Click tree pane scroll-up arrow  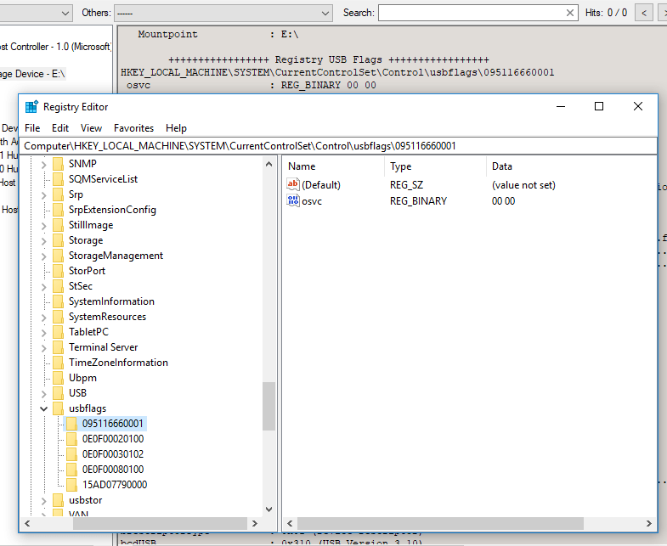pyautogui.click(x=268, y=164)
